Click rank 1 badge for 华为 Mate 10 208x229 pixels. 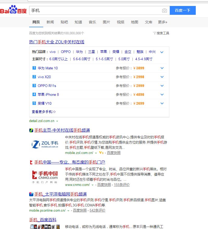tap(34, 68)
